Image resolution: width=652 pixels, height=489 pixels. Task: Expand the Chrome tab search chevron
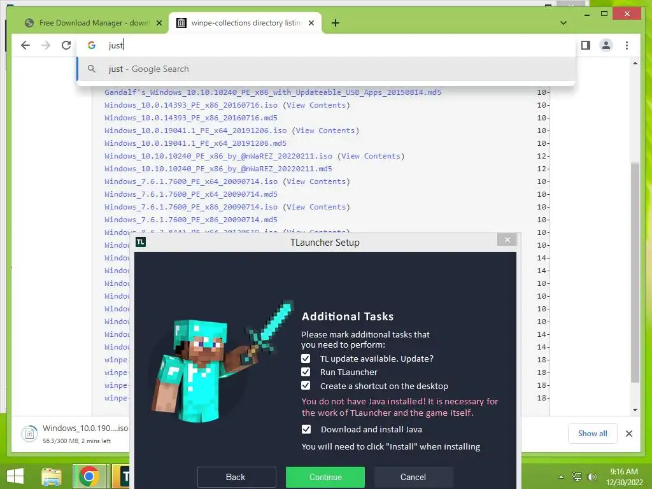[x=563, y=23]
